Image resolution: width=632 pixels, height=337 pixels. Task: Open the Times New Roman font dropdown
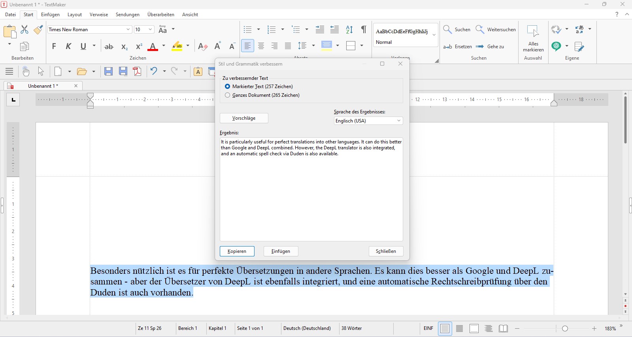[128, 30]
